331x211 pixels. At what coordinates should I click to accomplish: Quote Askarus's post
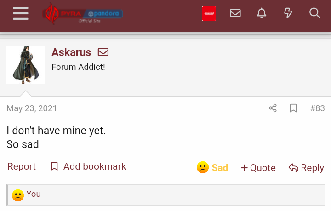pyautogui.click(x=258, y=168)
